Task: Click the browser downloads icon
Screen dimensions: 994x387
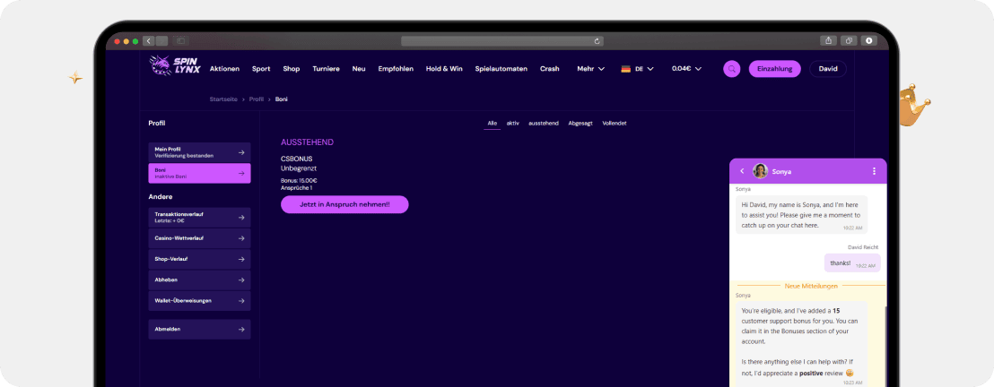Action: coord(868,40)
